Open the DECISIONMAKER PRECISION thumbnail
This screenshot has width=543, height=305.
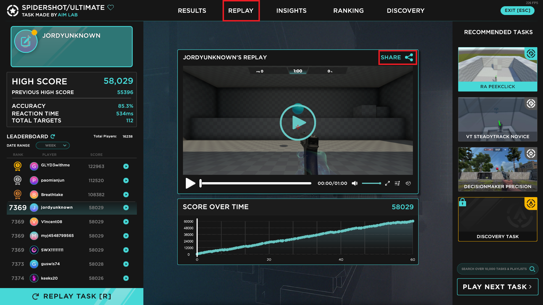click(497, 169)
